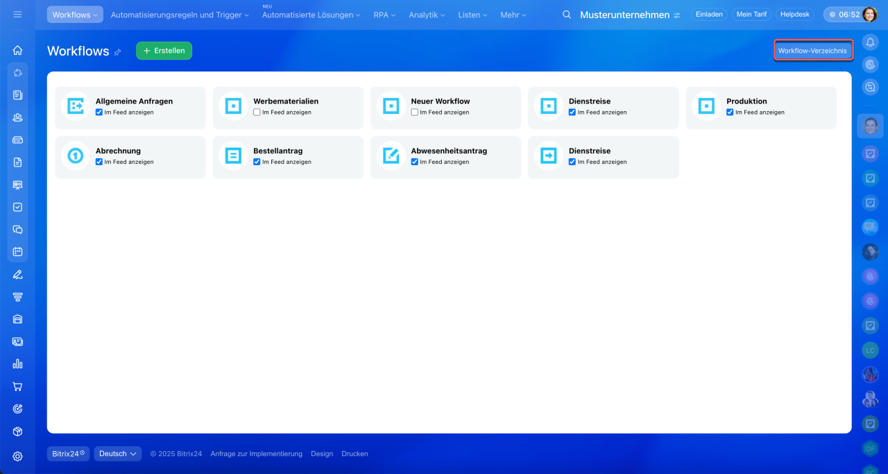The width and height of the screenshot is (888, 474).
Task: Open the home icon in left sidebar
Action: click(x=17, y=50)
